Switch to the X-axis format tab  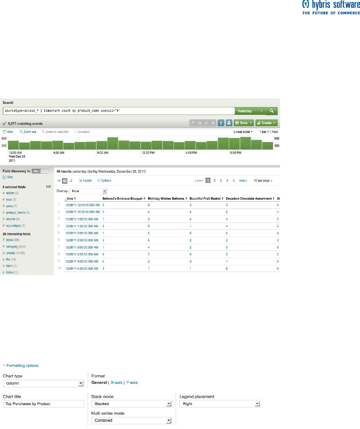click(x=116, y=383)
